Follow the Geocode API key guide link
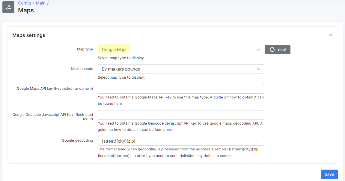The height and width of the screenshot is (181, 345). [x=169, y=130]
